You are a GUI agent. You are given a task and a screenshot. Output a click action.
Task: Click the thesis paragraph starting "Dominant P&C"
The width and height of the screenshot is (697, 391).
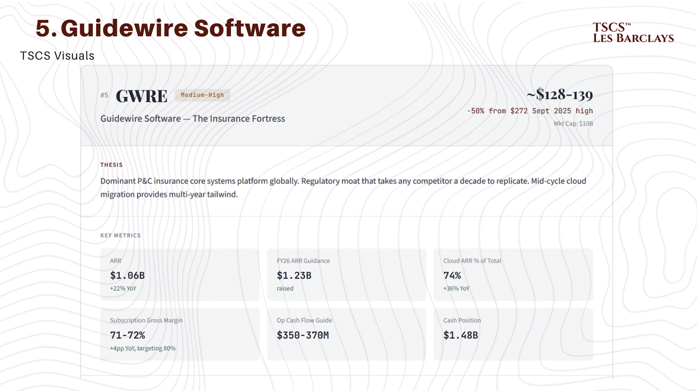point(343,188)
